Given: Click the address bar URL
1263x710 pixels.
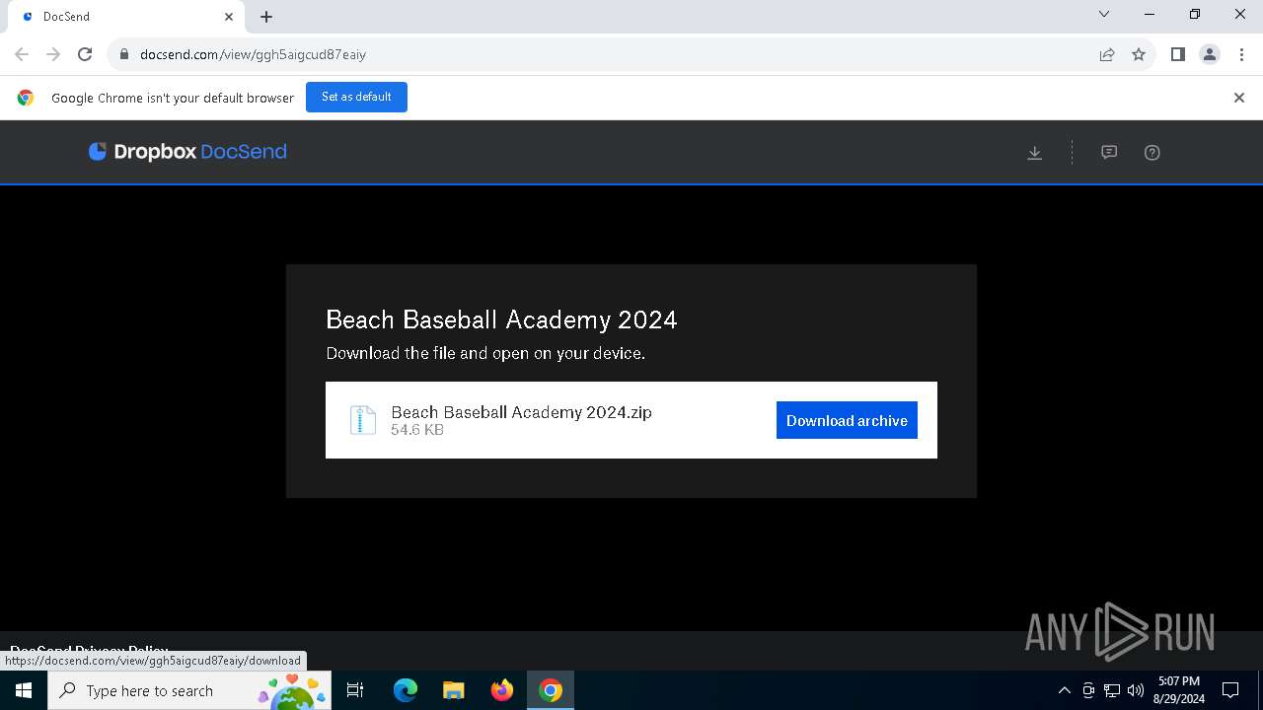Looking at the screenshot, I should tap(253, 54).
